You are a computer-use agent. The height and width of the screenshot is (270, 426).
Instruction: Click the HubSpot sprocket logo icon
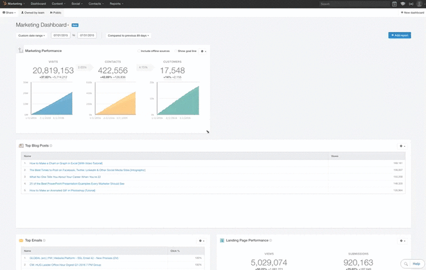(4, 4)
